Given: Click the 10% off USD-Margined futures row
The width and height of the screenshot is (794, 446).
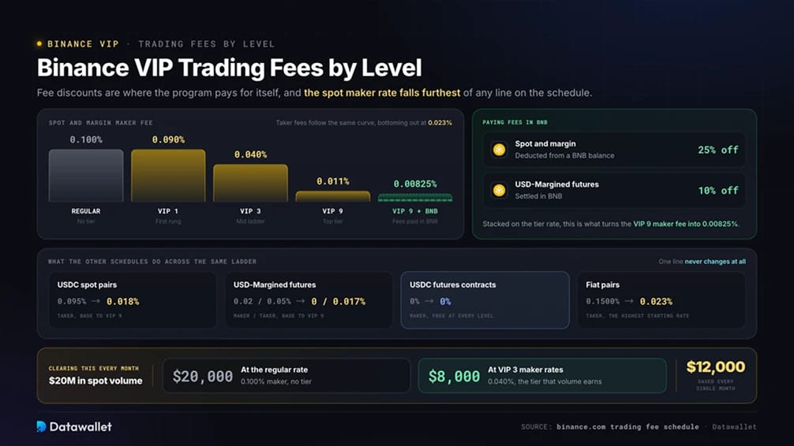Looking at the screenshot, I should [614, 190].
